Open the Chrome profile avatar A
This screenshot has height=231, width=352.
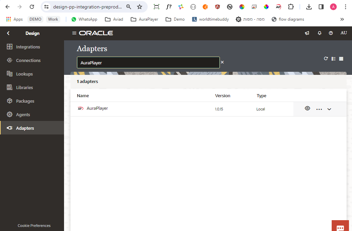tap(333, 7)
